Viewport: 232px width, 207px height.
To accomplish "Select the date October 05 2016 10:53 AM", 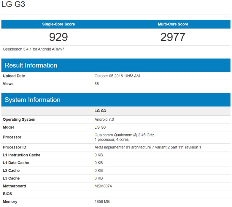I will pos(117,76).
